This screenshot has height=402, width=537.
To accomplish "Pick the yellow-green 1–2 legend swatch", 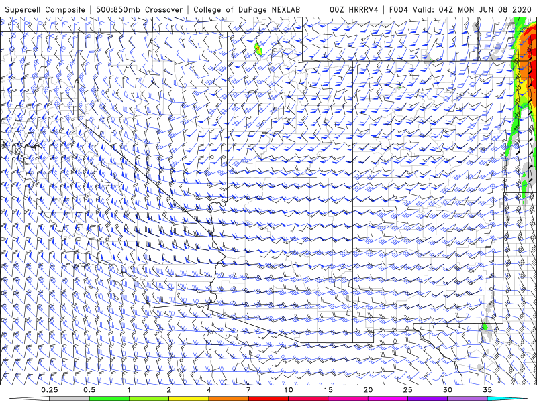I will 149,399.
